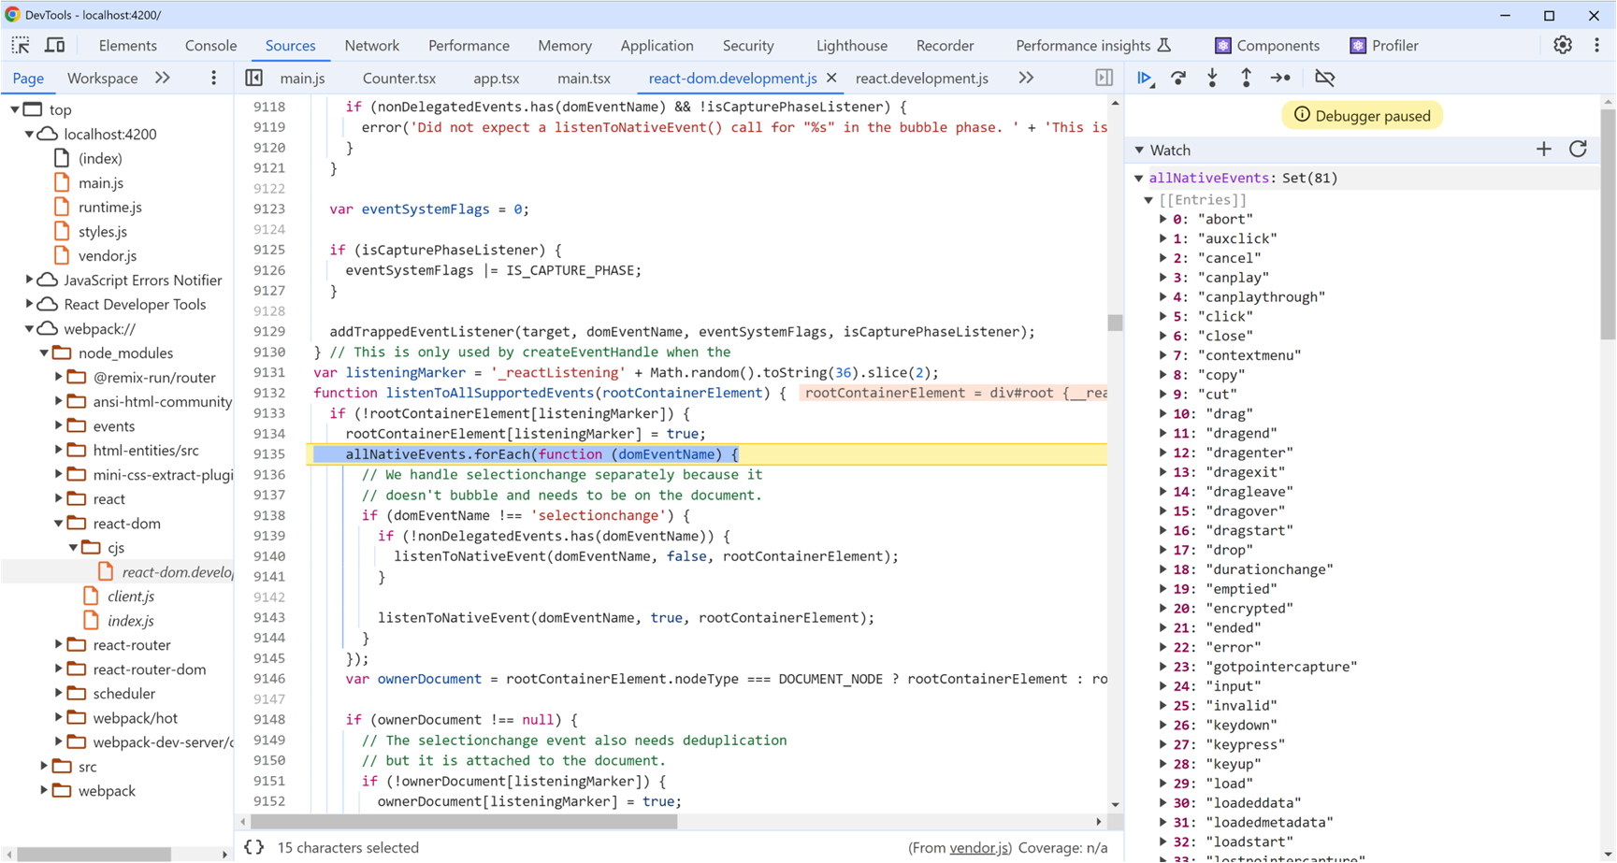
Task: Expand the scheduler folder
Action: click(59, 693)
